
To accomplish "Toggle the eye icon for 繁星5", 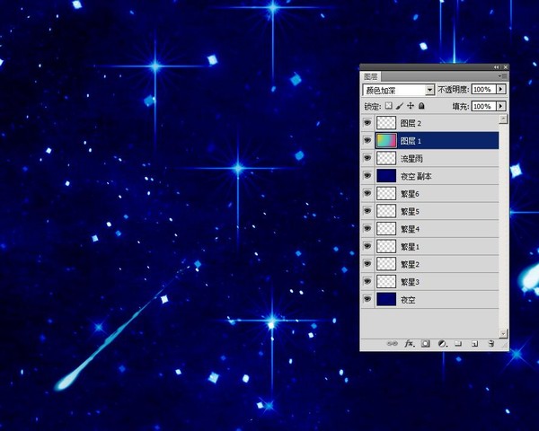I will coord(367,211).
